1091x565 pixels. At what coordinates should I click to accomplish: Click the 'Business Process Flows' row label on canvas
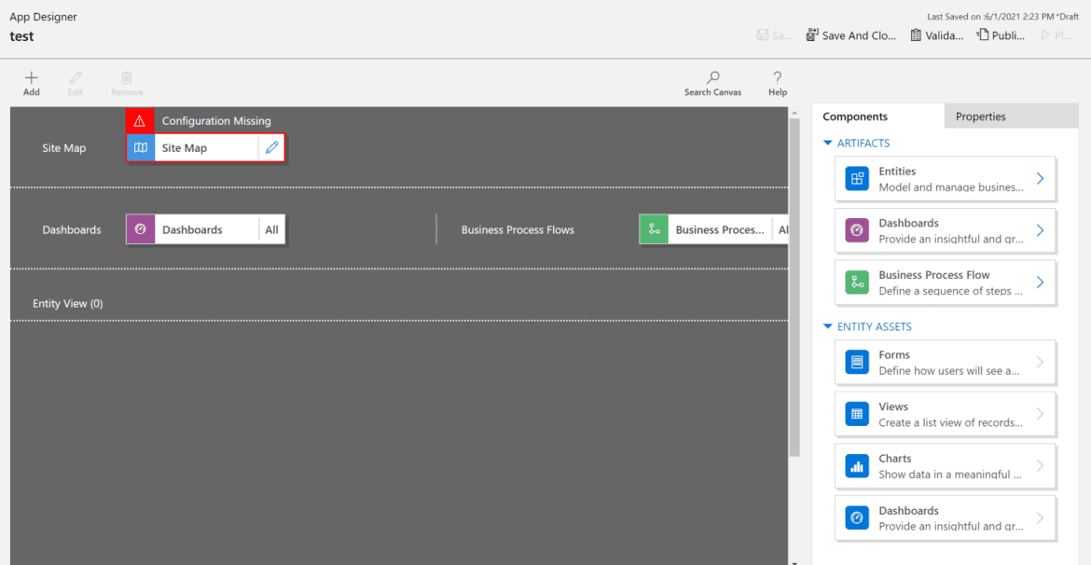click(x=518, y=229)
